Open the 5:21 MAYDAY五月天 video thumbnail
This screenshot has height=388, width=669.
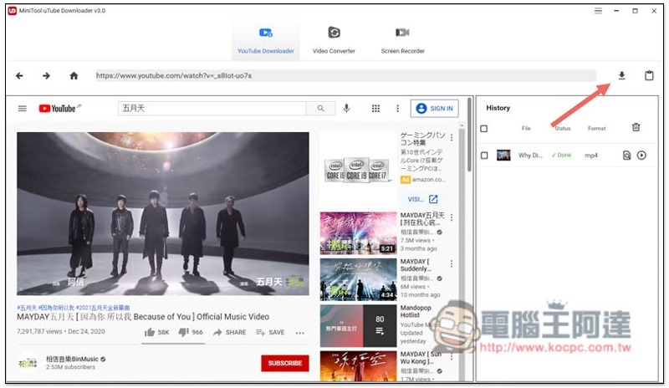359,233
